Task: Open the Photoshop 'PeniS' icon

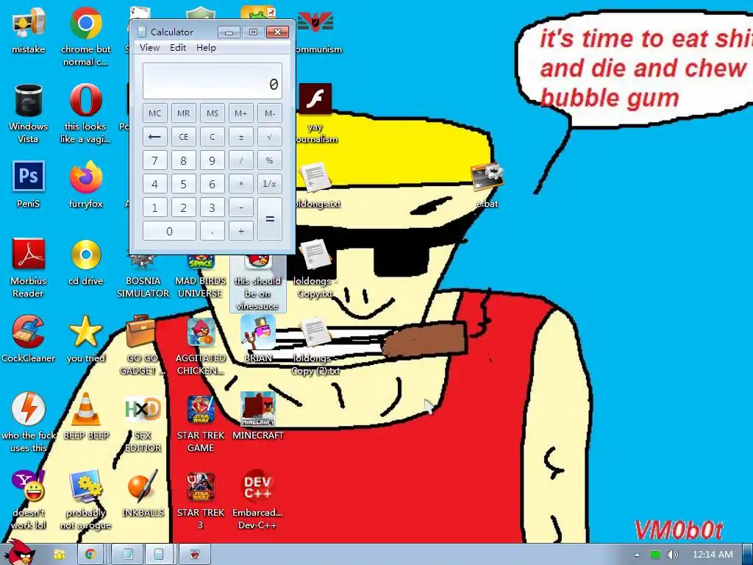Action: coord(29,185)
